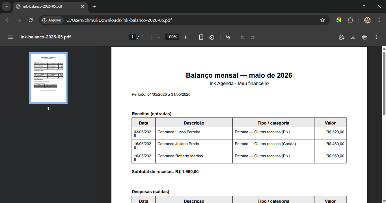Click the 'Receitas (entradas)' heading
The image size is (386, 203).
pos(152,114)
